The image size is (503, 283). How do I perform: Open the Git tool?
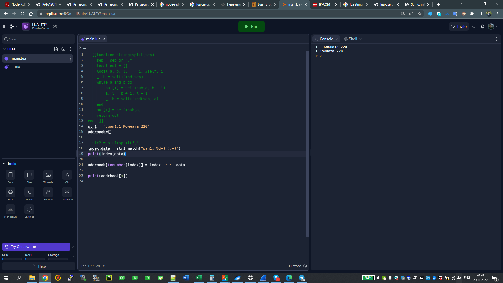(x=67, y=175)
